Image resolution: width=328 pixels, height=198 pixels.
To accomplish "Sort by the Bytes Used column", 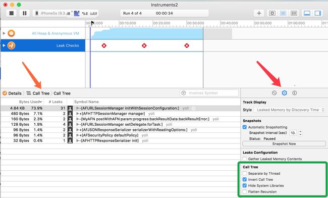I will pyautogui.click(x=30, y=102).
